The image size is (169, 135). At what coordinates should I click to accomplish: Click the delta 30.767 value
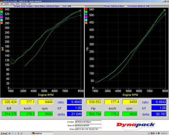point(159,114)
